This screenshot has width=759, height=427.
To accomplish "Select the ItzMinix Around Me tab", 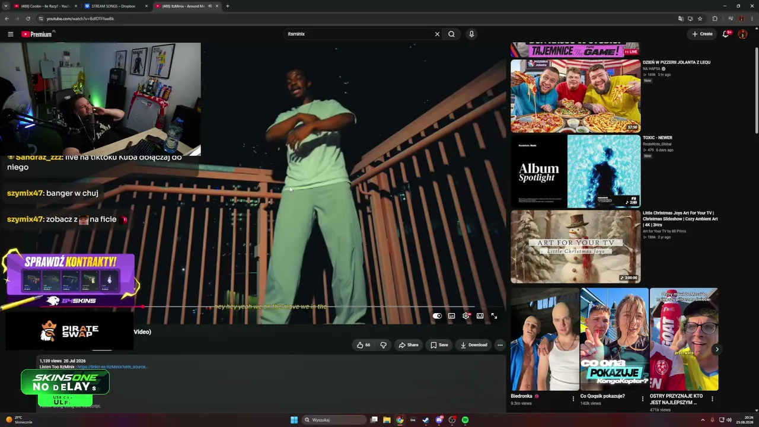I will tap(183, 6).
